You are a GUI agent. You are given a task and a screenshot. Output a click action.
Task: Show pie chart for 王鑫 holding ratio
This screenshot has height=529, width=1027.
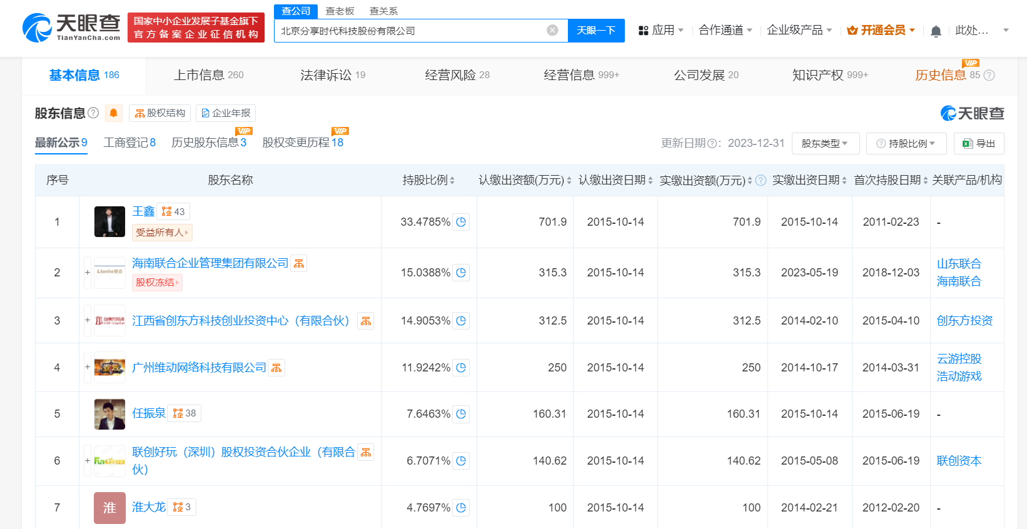[x=461, y=222]
